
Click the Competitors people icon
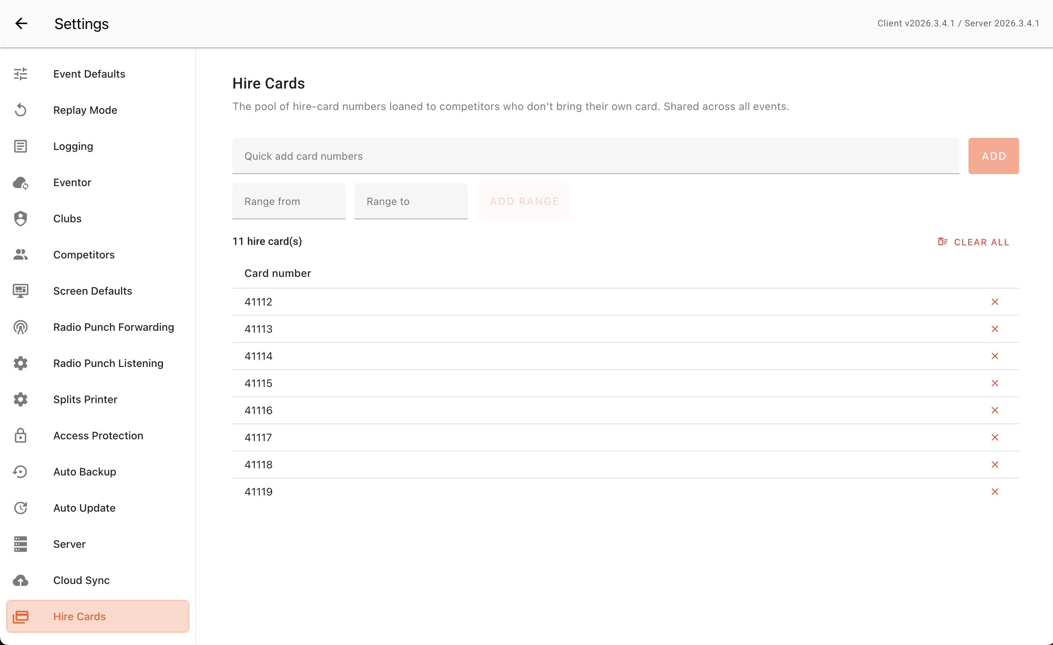tap(20, 255)
